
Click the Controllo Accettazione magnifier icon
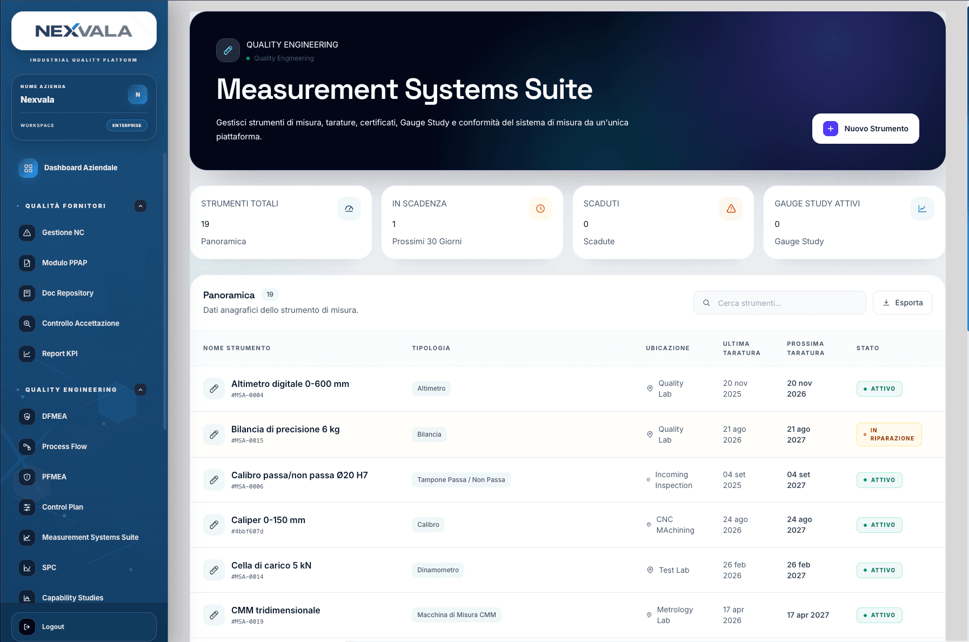(27, 324)
